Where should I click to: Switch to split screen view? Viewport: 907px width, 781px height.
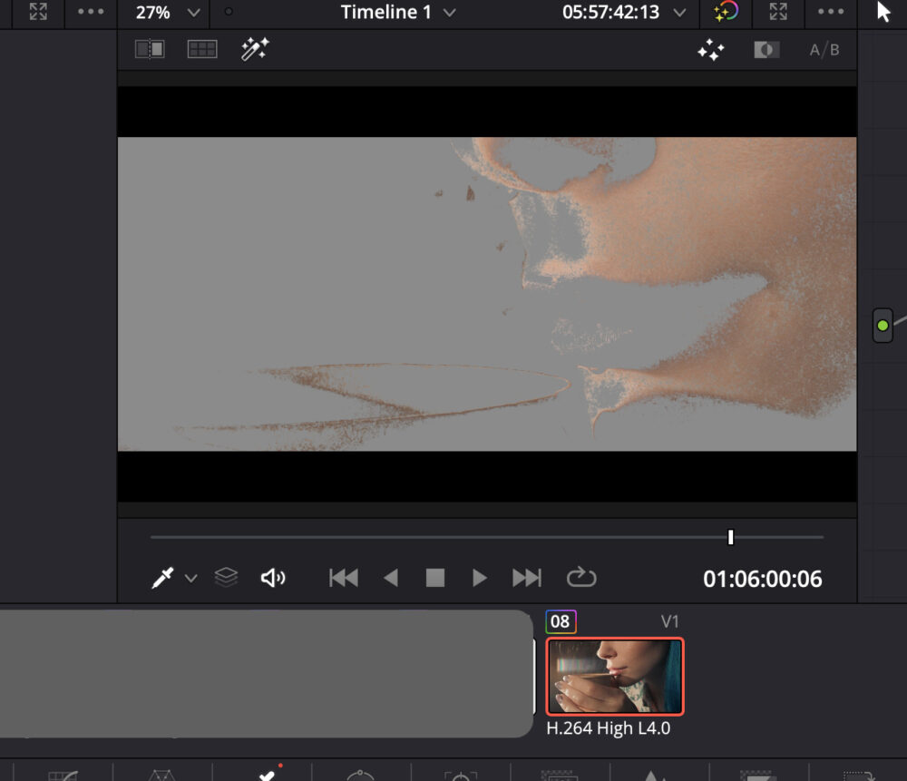click(x=202, y=50)
